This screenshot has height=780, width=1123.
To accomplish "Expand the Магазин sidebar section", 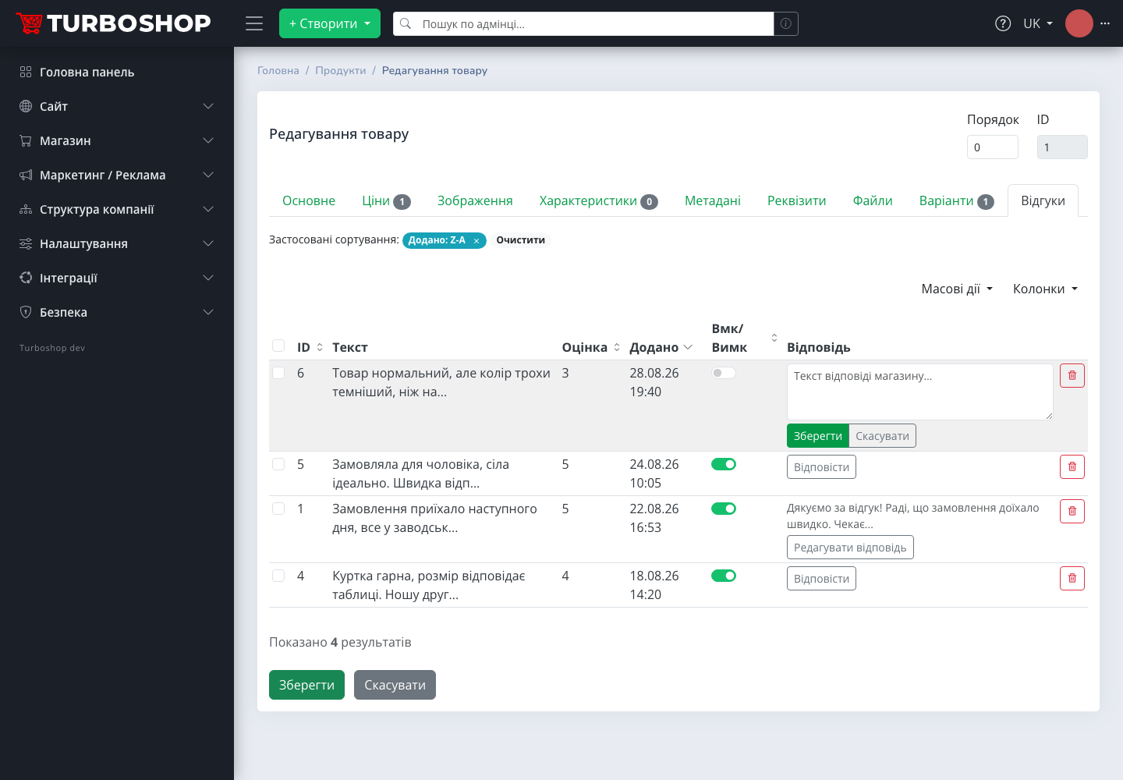I will pos(208,140).
